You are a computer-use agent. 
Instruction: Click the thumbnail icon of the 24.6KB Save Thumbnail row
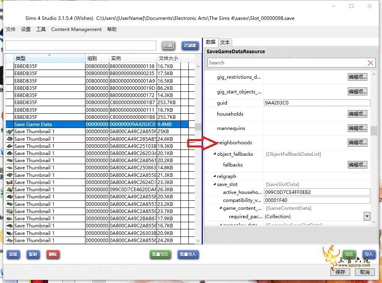10,139
